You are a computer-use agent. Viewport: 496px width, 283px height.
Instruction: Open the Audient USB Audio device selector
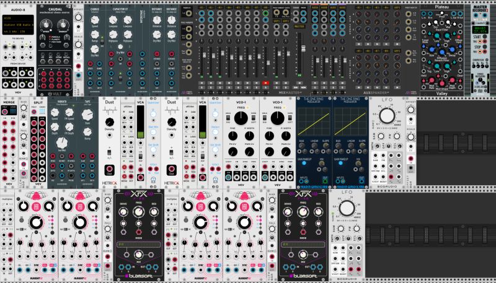coord(18,24)
